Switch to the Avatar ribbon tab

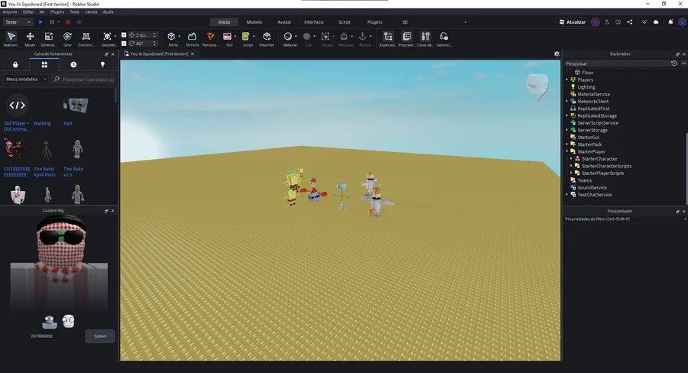[284, 22]
